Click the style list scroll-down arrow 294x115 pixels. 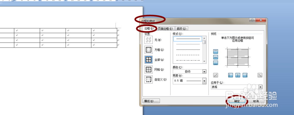point(204,61)
